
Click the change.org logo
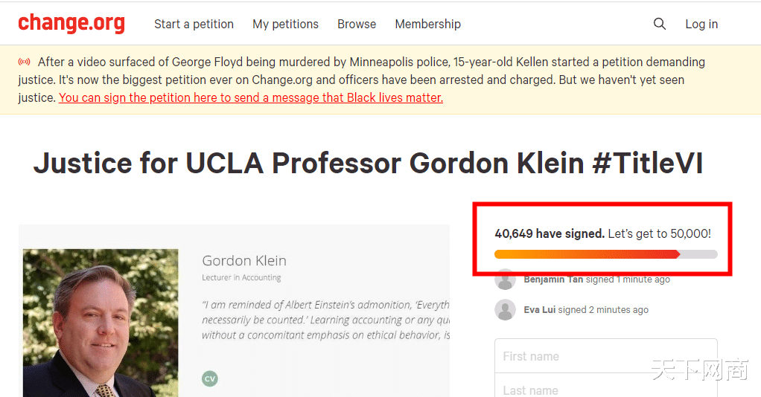71,23
